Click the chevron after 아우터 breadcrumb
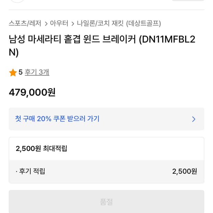Screen dimensions: 213x213 pos(72,23)
